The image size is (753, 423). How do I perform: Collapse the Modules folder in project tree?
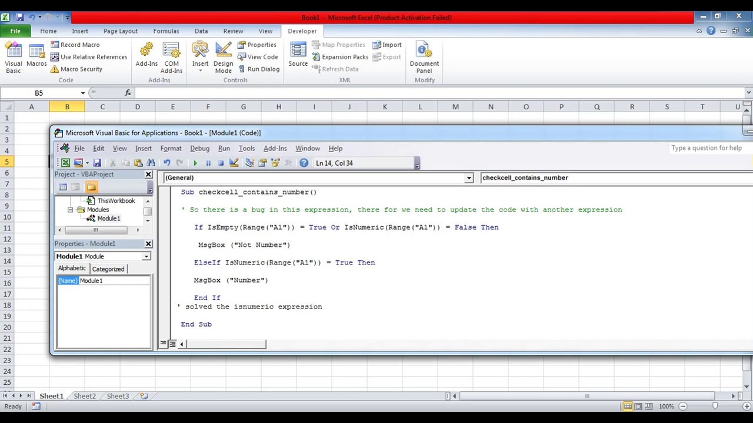pyautogui.click(x=71, y=210)
